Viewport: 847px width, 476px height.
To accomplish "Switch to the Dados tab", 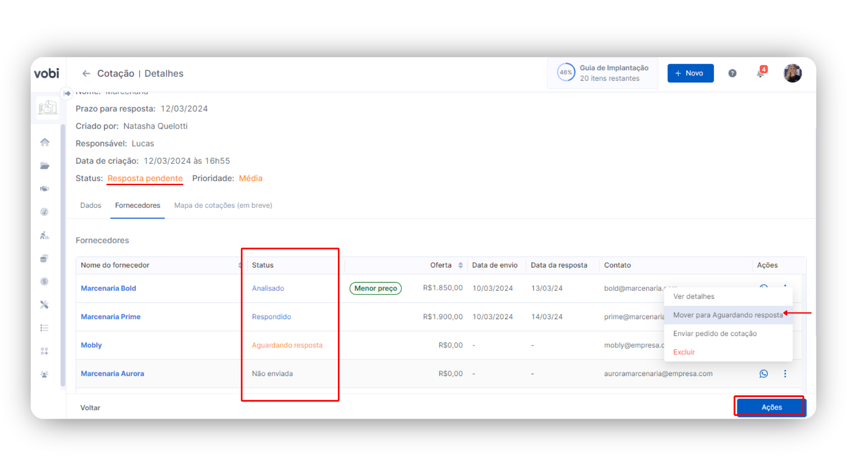I will [x=90, y=205].
